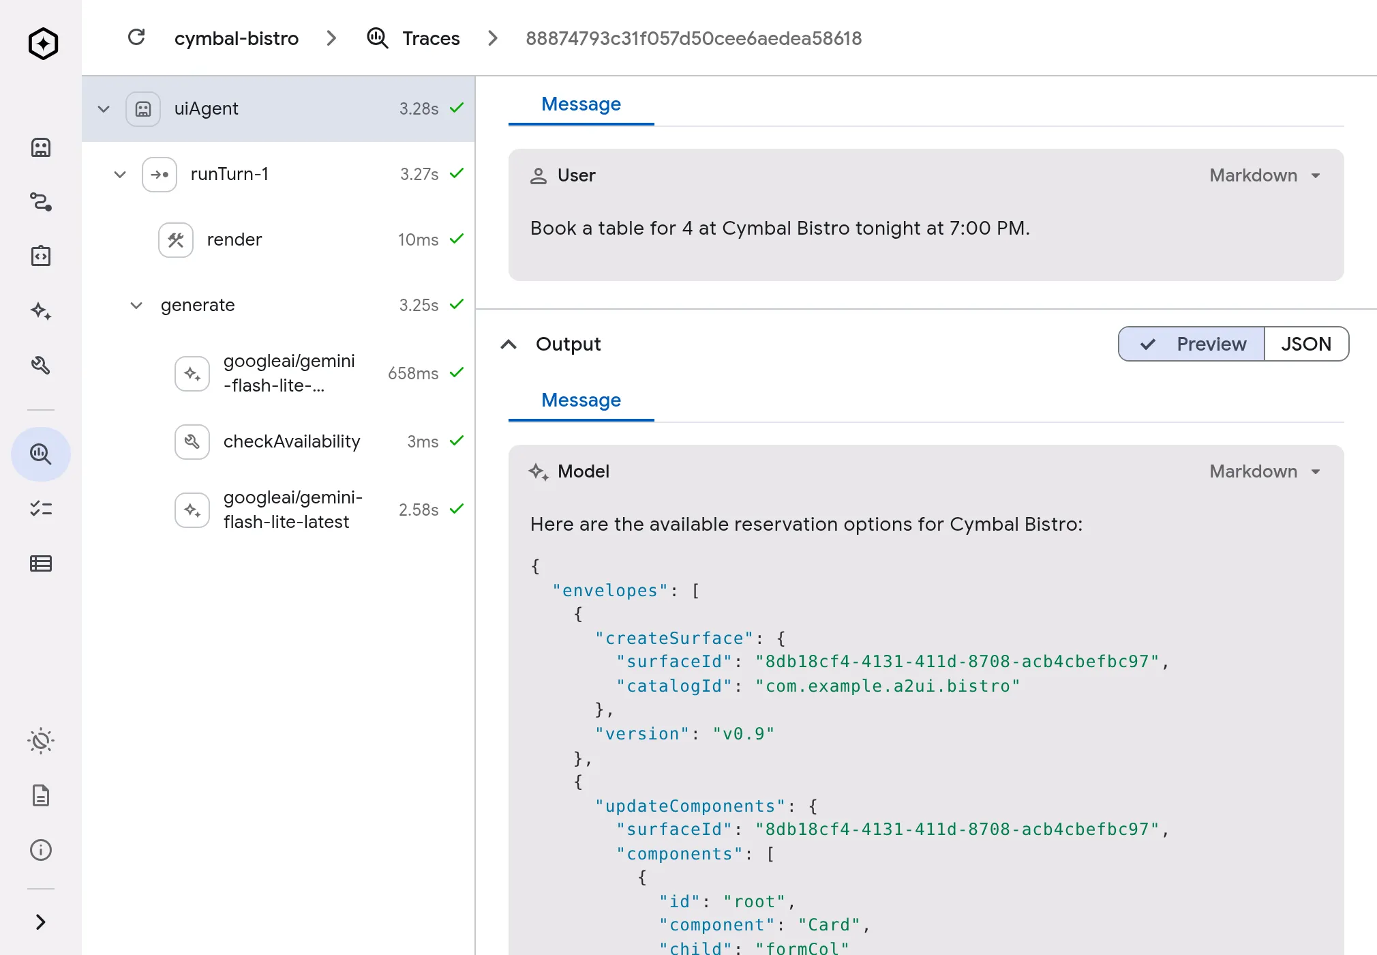Click the Traces magnifier icon in breadcrumb
Image resolution: width=1377 pixels, height=955 pixels.
(378, 38)
